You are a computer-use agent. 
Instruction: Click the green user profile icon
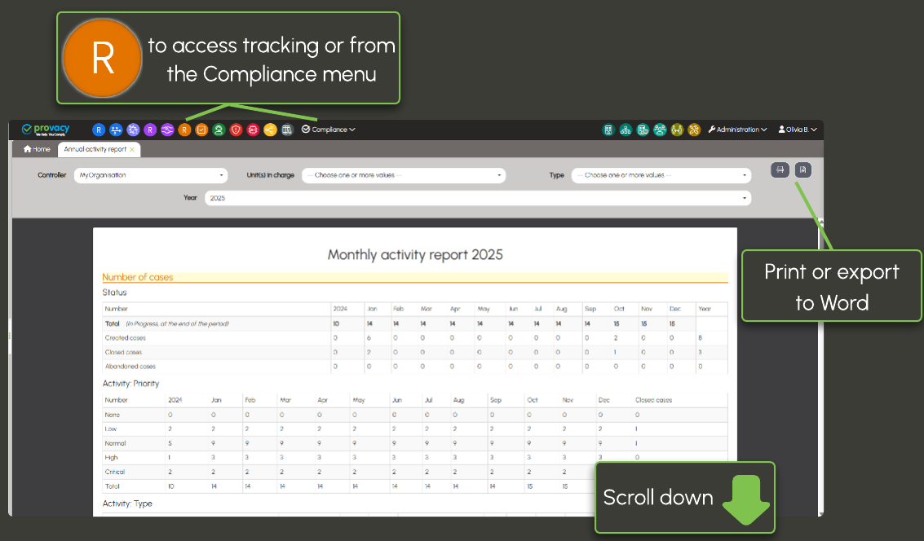tap(219, 130)
